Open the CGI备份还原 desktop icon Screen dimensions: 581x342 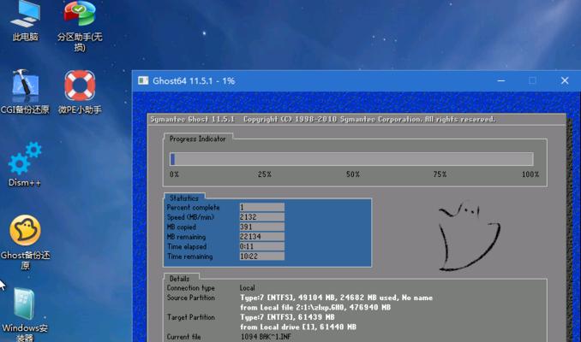(25, 91)
